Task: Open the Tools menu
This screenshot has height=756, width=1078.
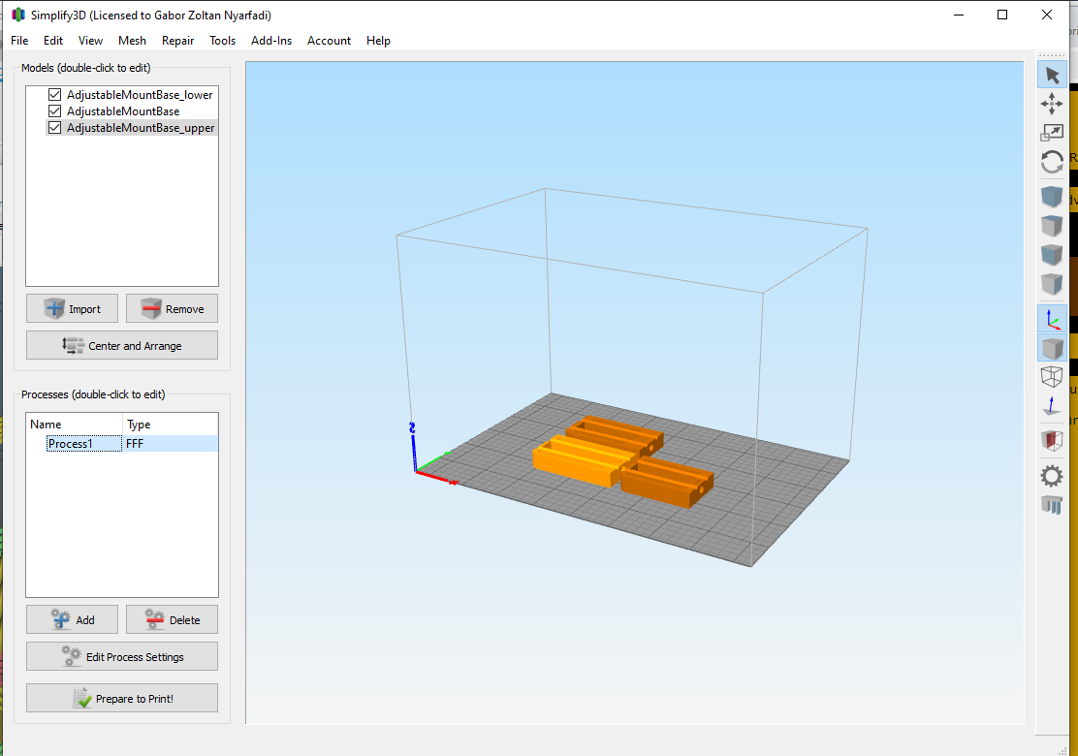Action: pyautogui.click(x=222, y=41)
